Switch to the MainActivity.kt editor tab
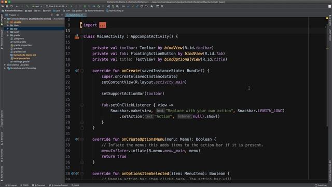Screen dimensions: 332x187 [76, 15]
